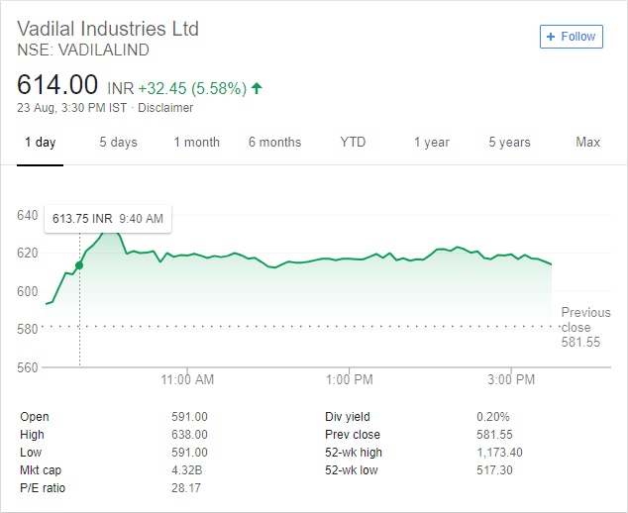
Task: Select the Max range tab
Action: pos(587,143)
